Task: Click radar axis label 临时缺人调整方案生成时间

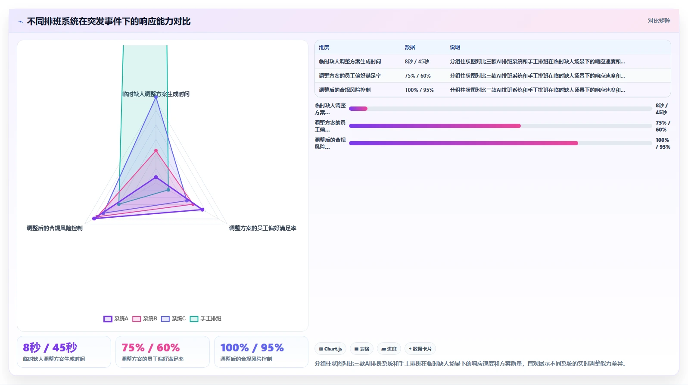Action: (x=156, y=94)
